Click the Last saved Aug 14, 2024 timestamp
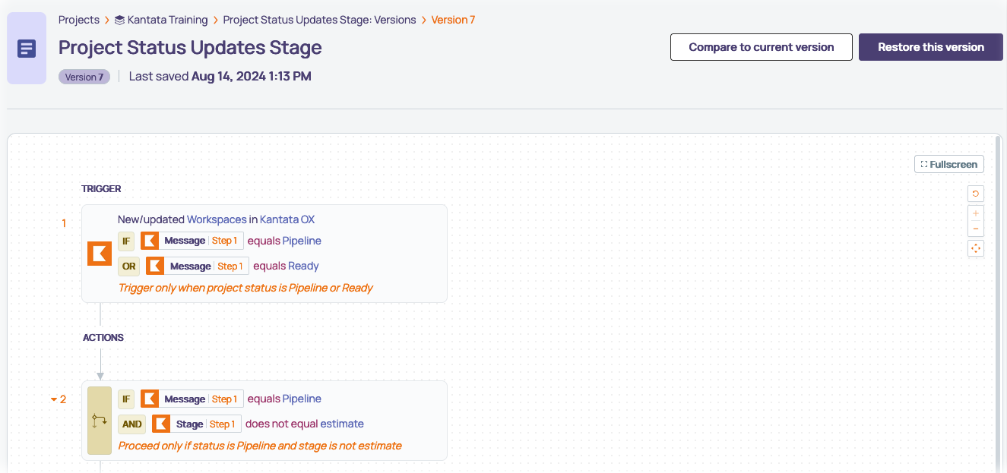Screen dimensions: 1007x473 [220, 76]
